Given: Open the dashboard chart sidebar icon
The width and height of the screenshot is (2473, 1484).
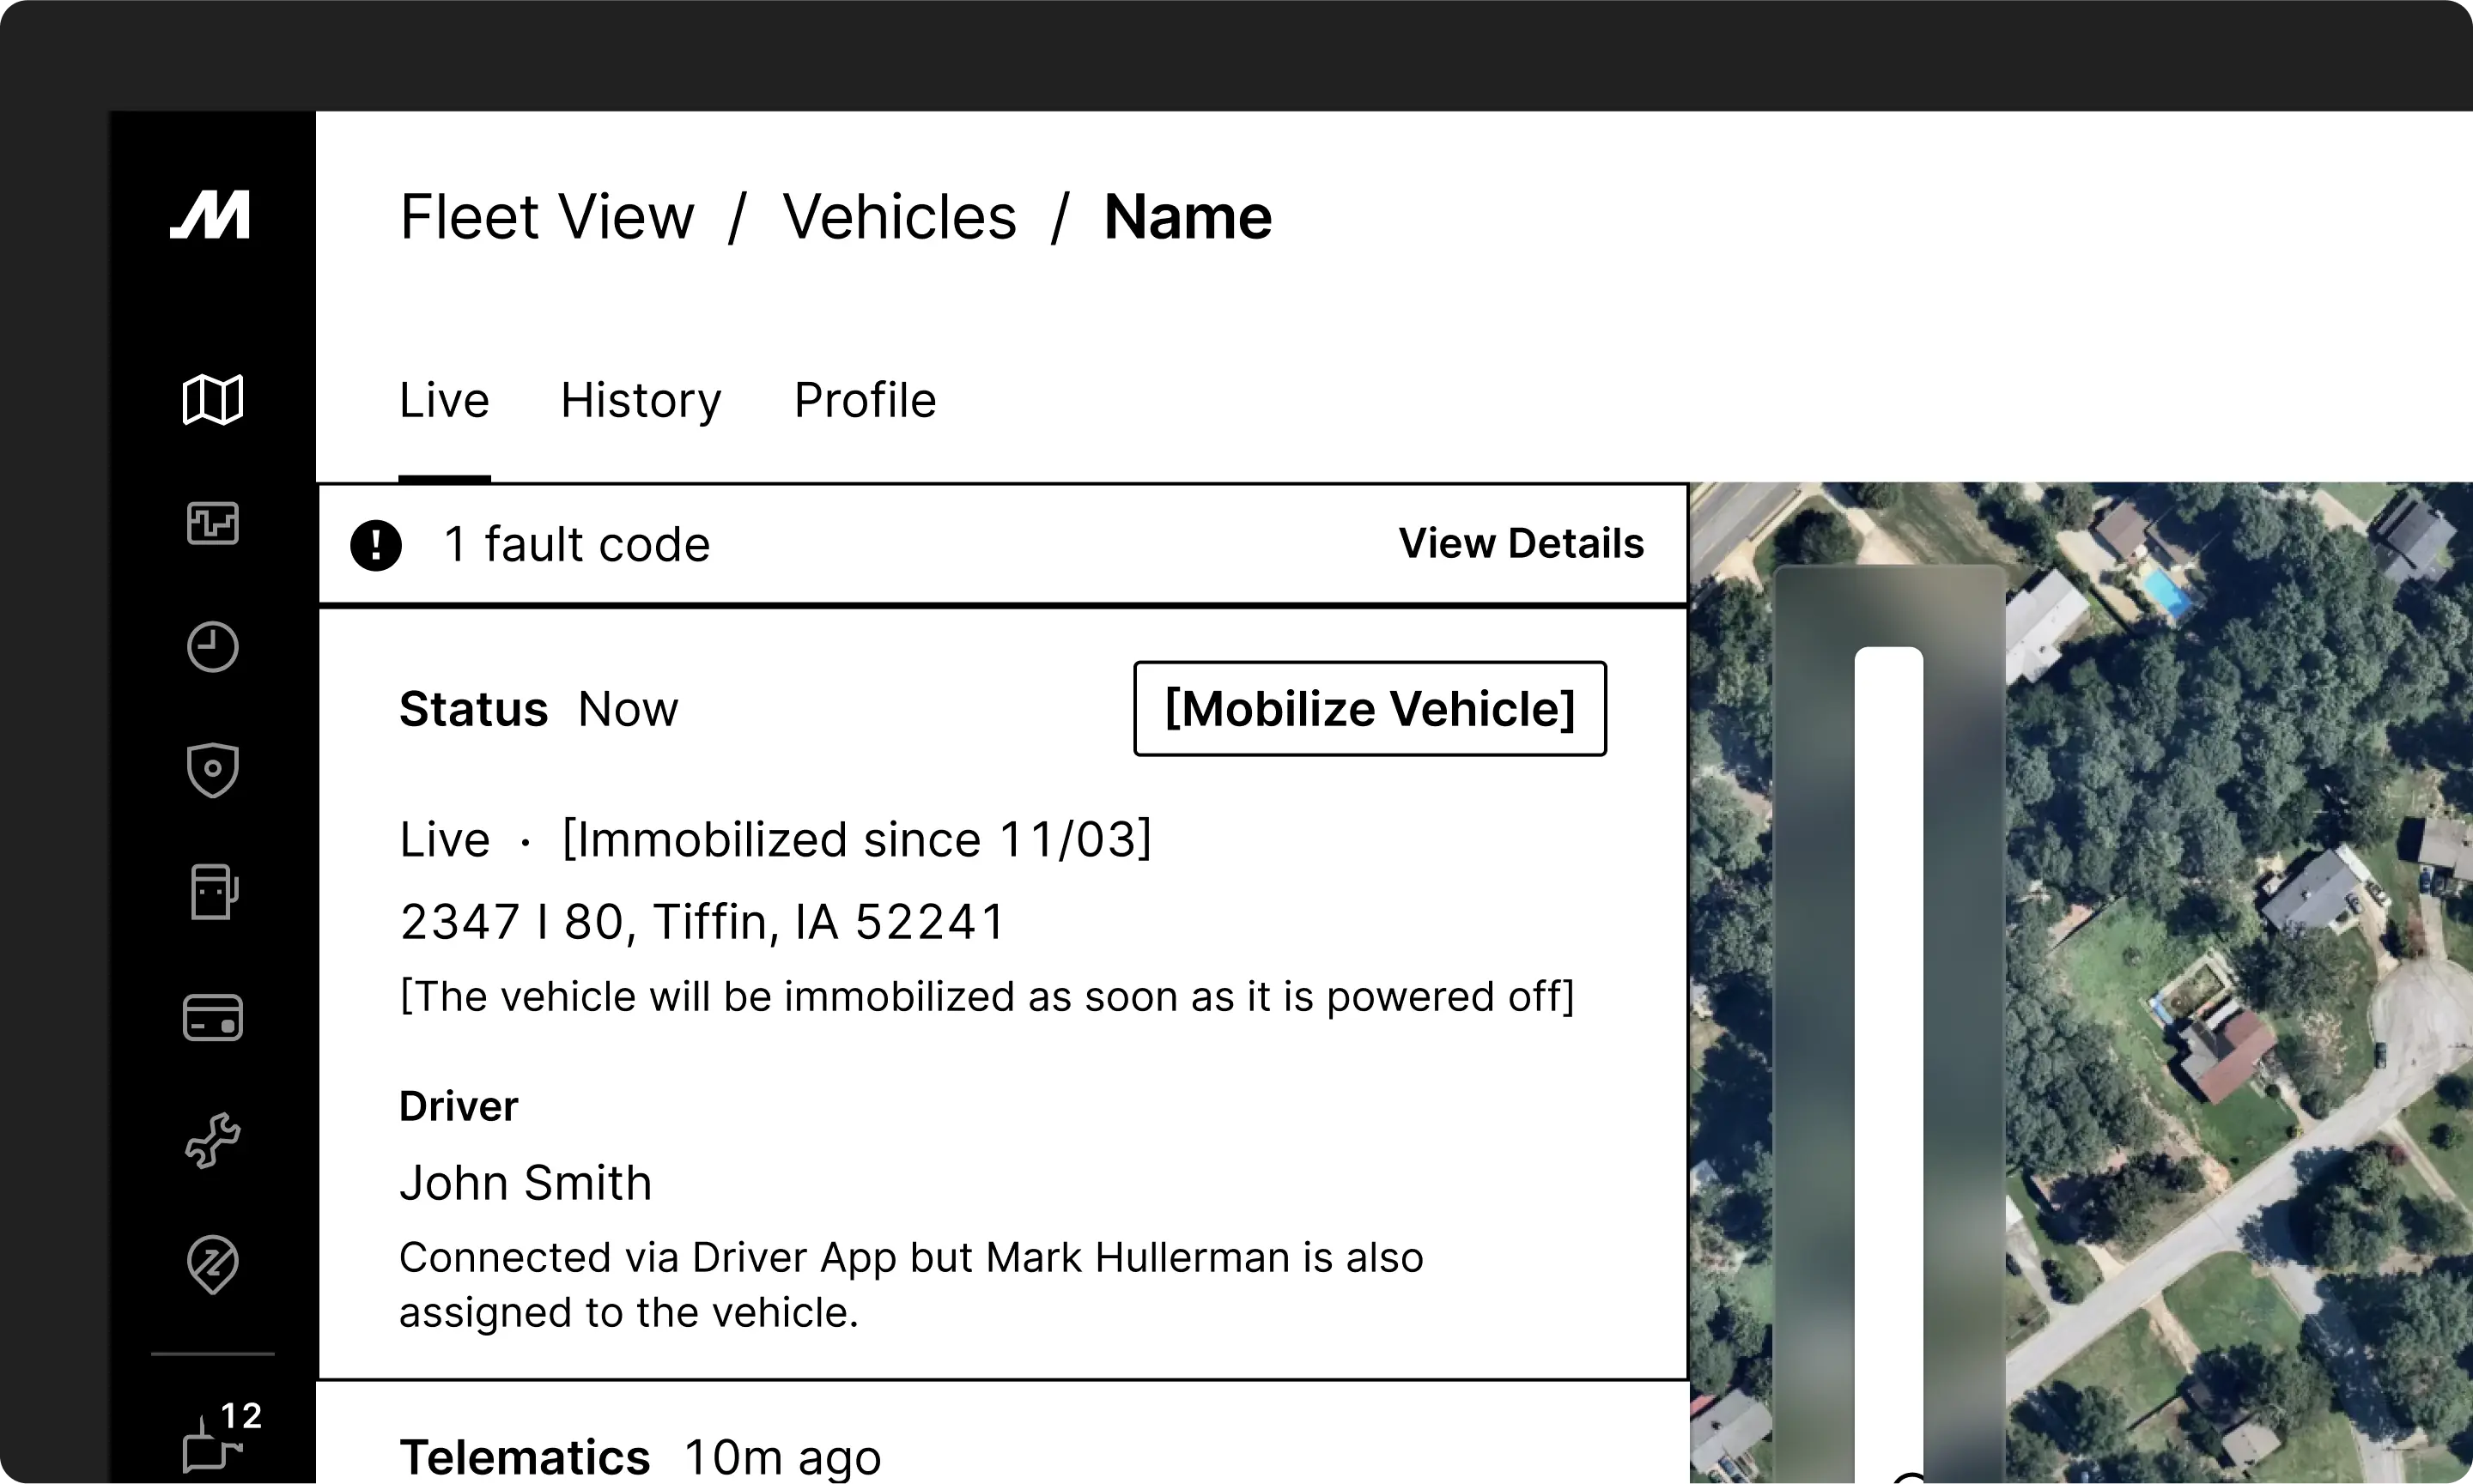Looking at the screenshot, I should tap(212, 523).
